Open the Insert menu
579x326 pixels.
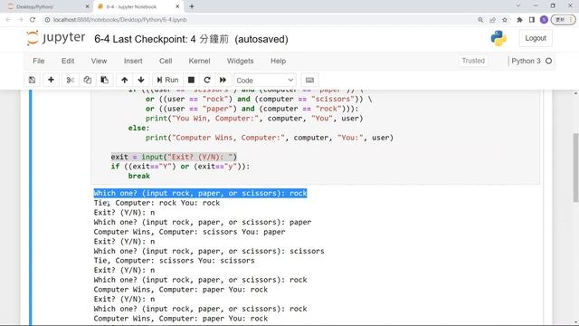(133, 61)
